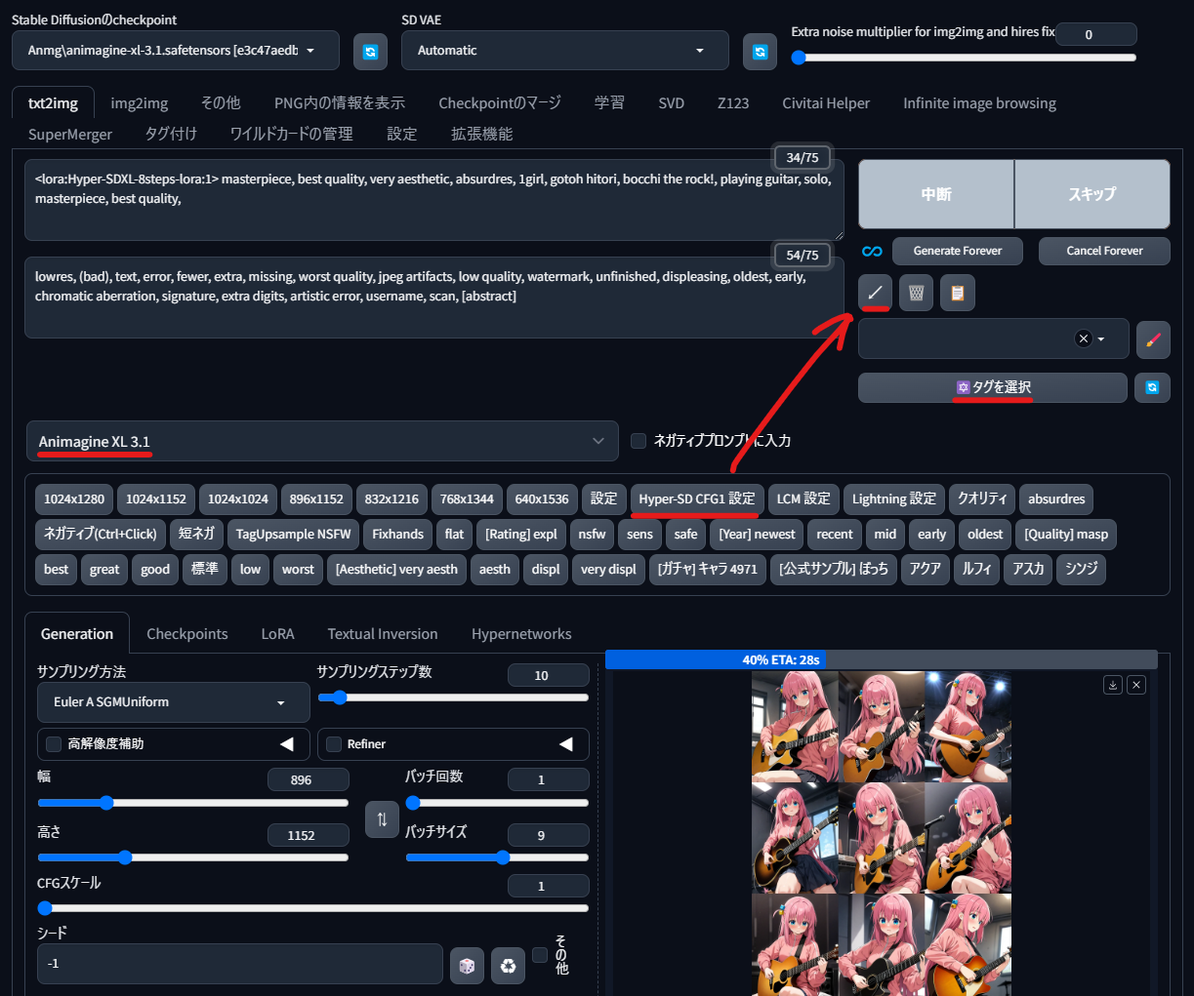Open the Euler A SGMUniform sampler dropdown
1194x996 pixels.
coord(173,702)
